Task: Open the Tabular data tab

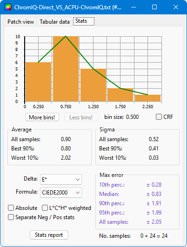Action: [54, 22]
